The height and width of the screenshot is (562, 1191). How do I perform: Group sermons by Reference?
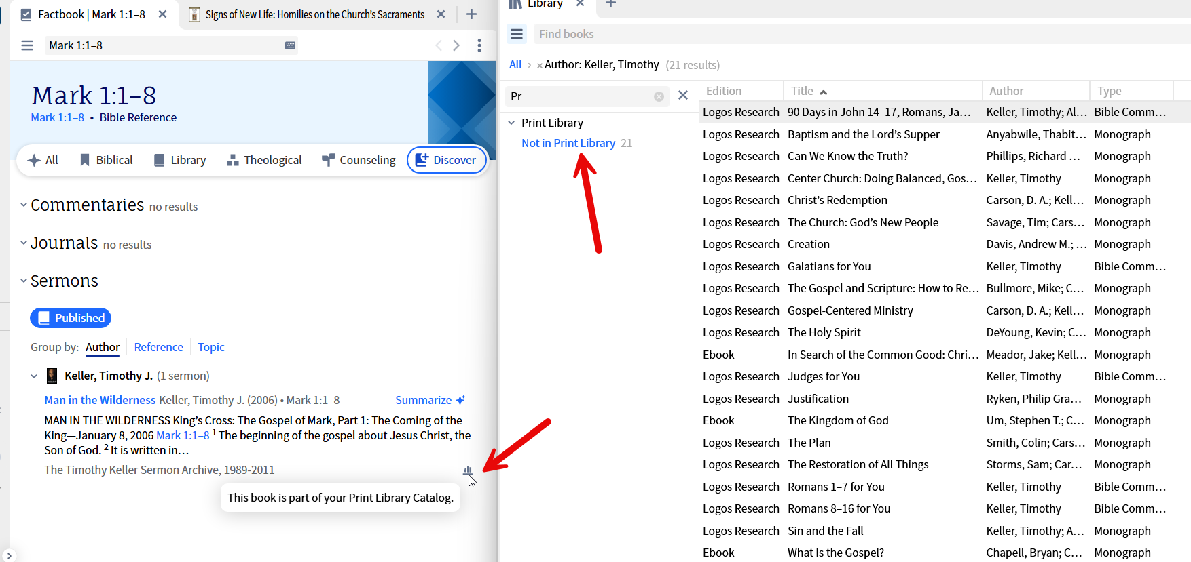tap(159, 347)
